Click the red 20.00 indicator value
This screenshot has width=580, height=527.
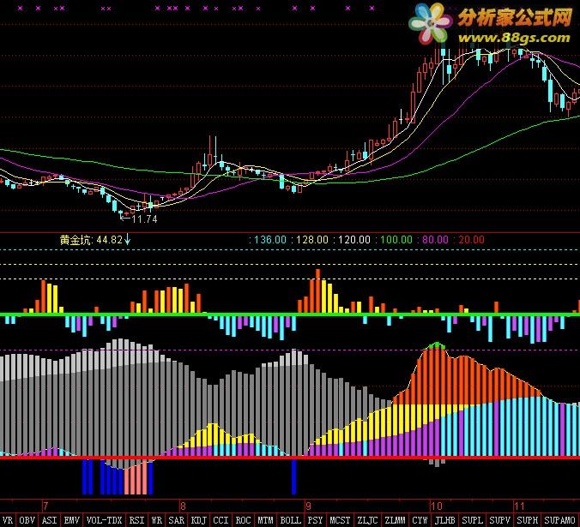coord(471,240)
